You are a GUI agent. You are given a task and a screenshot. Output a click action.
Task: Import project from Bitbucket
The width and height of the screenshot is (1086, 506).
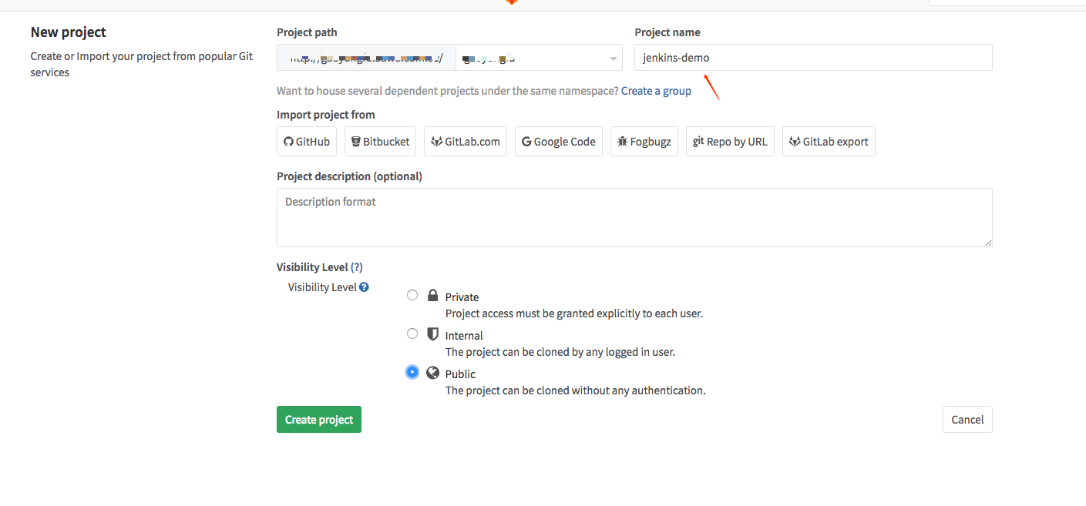(381, 142)
